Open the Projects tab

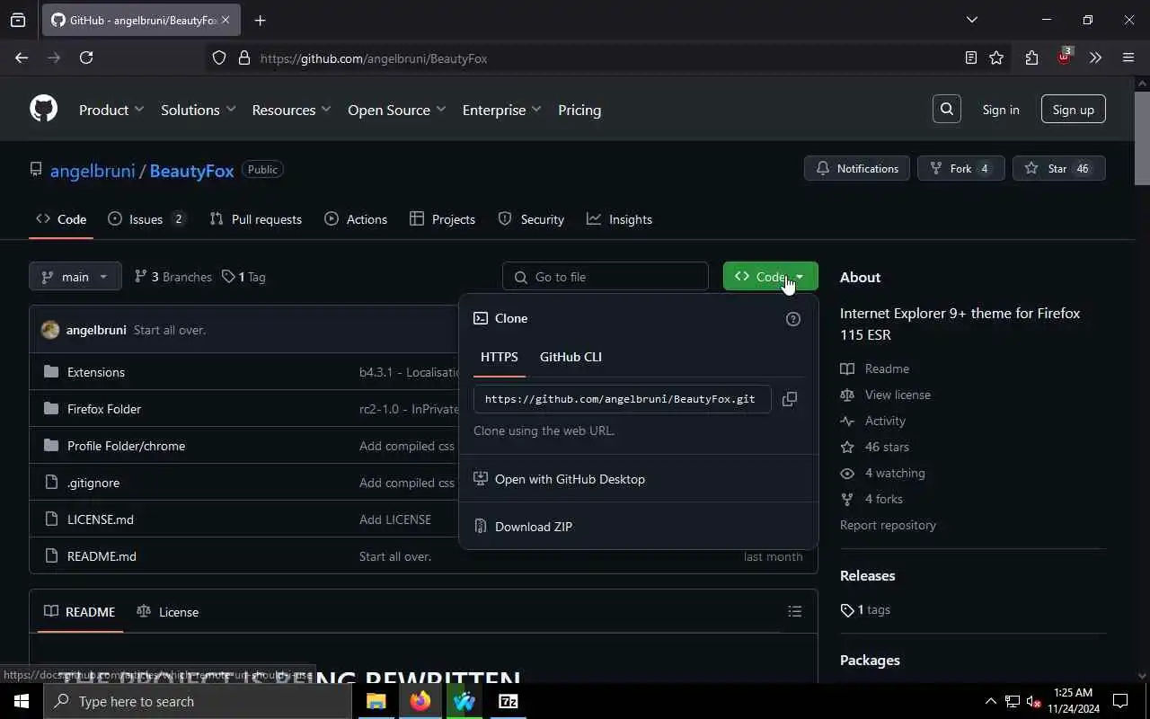pos(442,219)
